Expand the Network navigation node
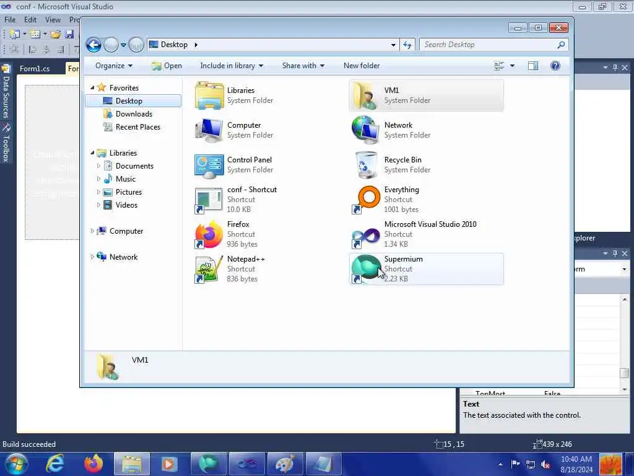The height and width of the screenshot is (476, 634). (x=92, y=257)
